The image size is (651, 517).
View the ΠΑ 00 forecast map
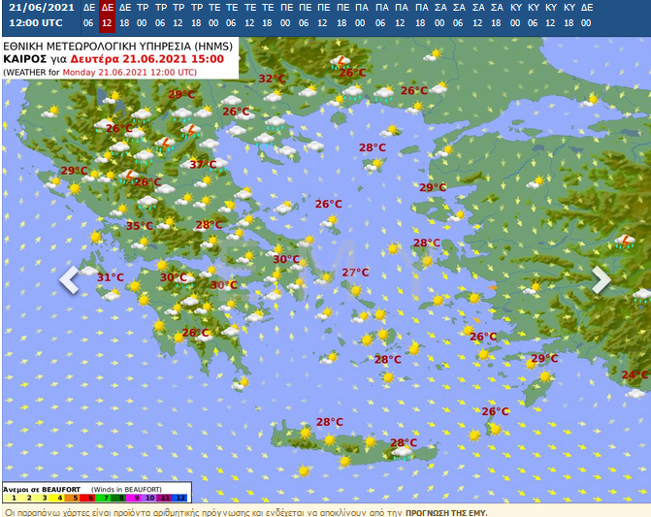[x=361, y=16]
